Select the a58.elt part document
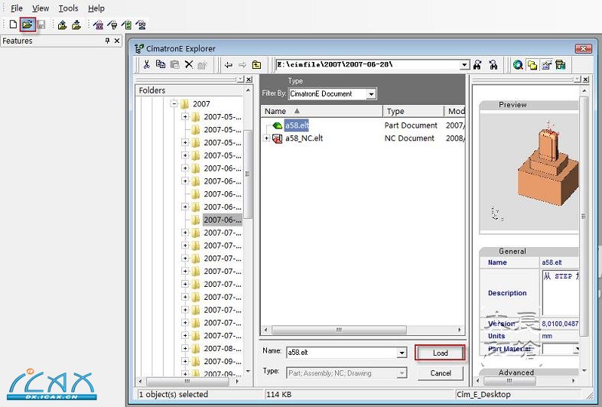The width and height of the screenshot is (602, 407). pyautogui.click(x=296, y=125)
